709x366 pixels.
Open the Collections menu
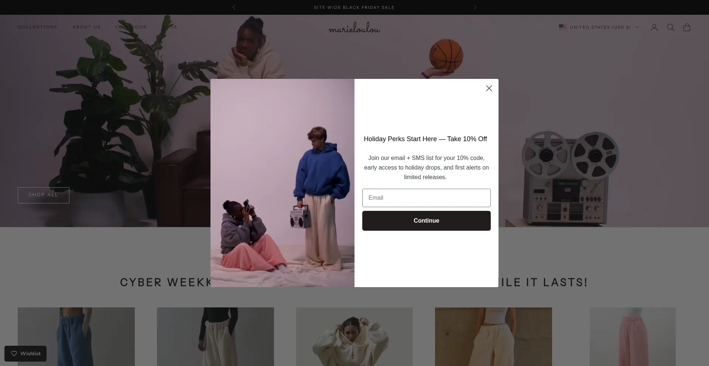(37, 27)
